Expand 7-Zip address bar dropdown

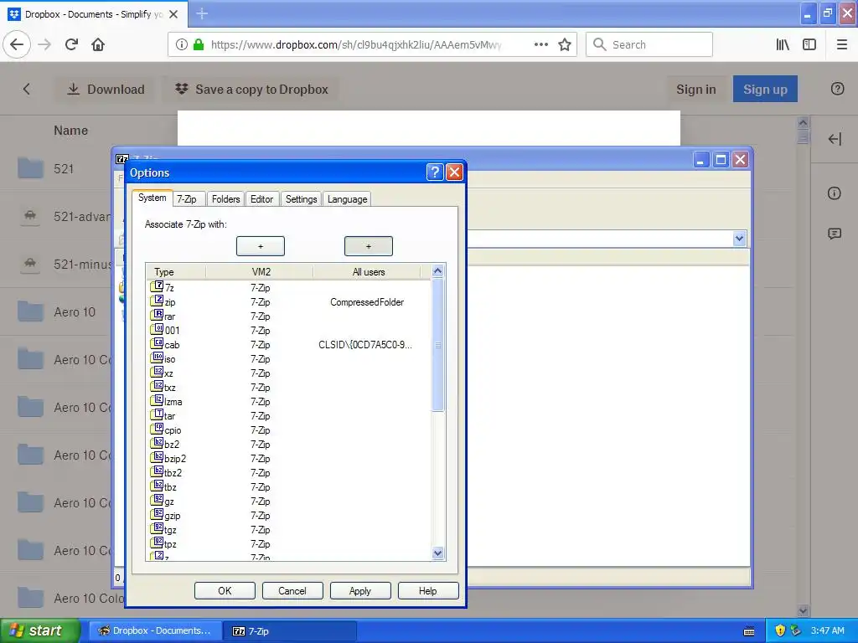pyautogui.click(x=739, y=239)
